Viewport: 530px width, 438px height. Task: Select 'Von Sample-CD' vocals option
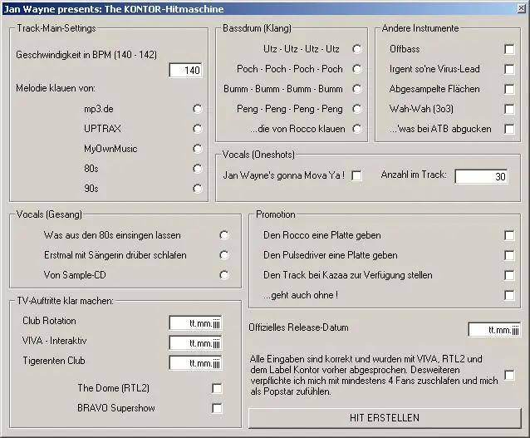224,275
